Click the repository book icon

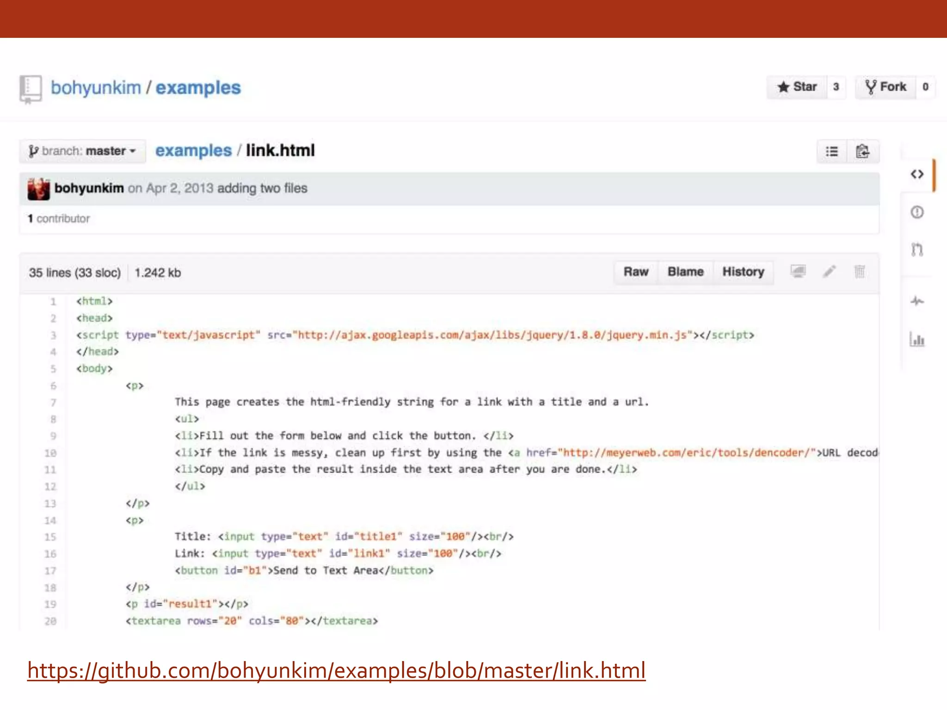tap(31, 89)
